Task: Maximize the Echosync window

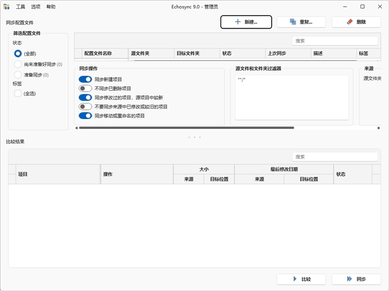Action: coord(363,7)
